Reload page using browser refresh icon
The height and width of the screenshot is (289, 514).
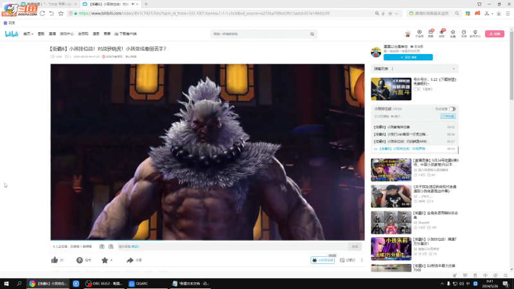[42, 13]
